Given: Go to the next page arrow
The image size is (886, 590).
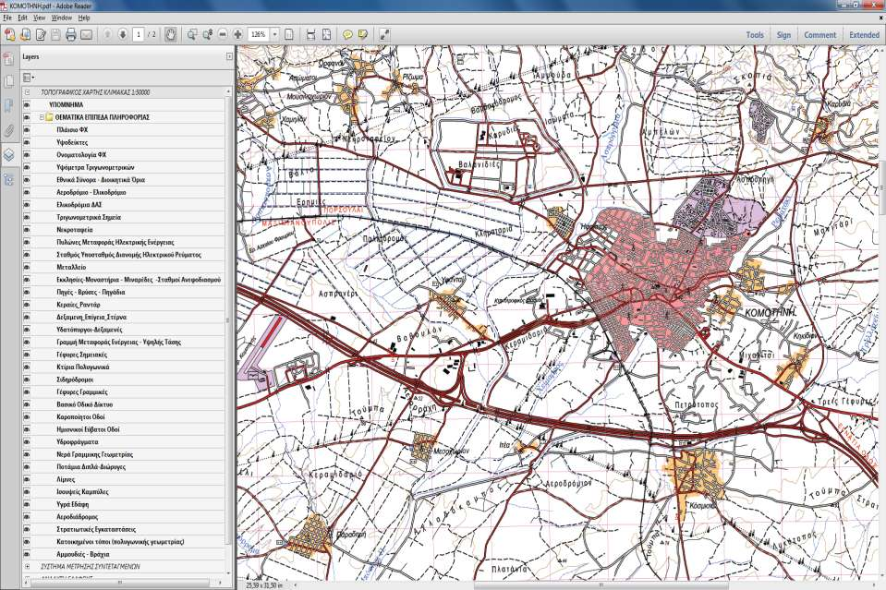Looking at the screenshot, I should (122, 35).
